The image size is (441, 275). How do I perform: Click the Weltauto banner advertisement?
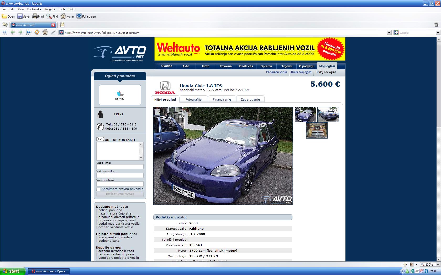(250, 49)
